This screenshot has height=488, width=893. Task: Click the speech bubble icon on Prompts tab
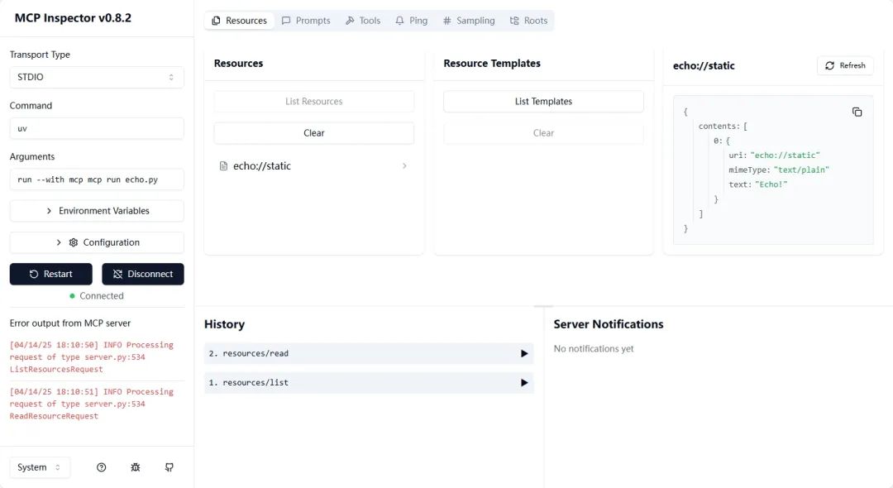click(x=286, y=21)
